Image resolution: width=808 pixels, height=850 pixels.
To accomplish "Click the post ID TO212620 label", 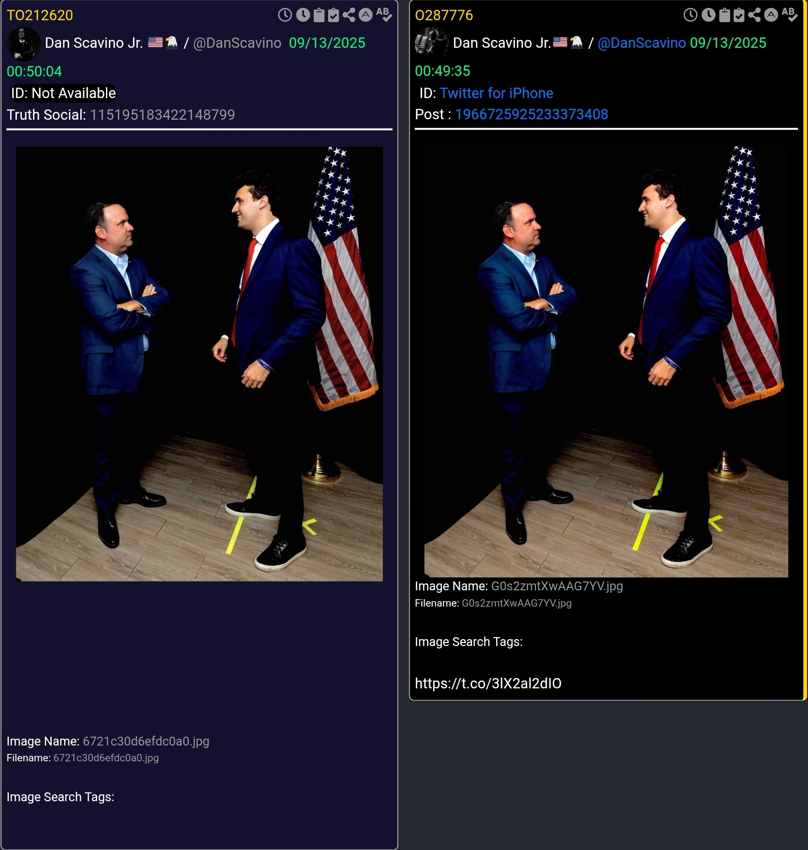I will point(40,15).
